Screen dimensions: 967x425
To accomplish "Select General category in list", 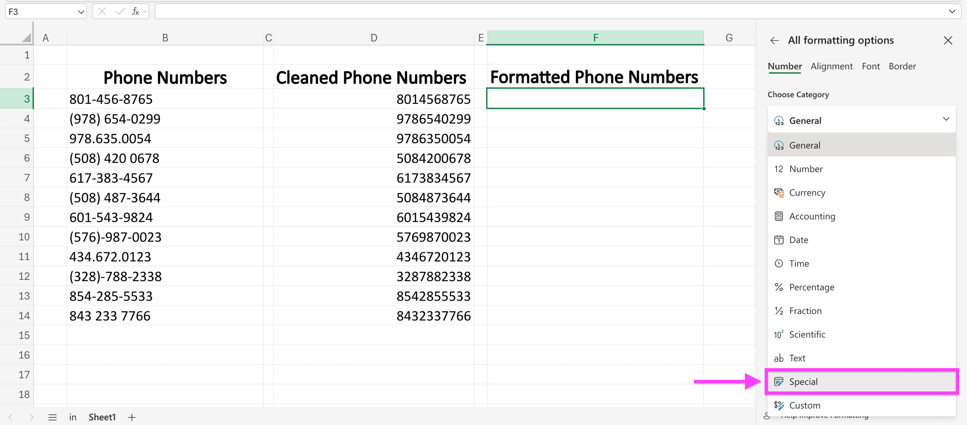I will (x=861, y=145).
